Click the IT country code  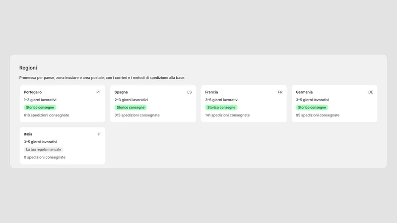pyautogui.click(x=99, y=134)
